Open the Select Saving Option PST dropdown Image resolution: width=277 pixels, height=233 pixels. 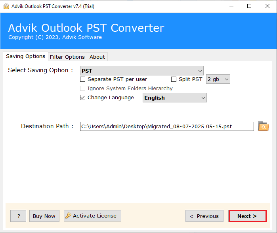point(142,71)
